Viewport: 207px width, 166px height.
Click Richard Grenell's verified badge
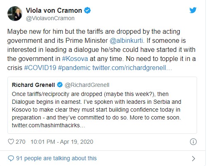(60, 85)
